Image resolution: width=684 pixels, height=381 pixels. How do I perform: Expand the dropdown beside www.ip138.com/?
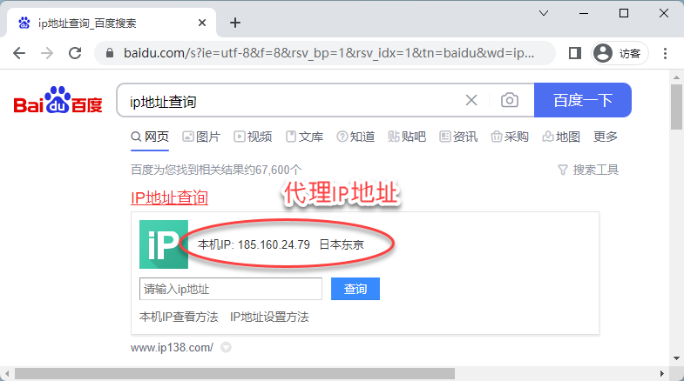tap(226, 347)
